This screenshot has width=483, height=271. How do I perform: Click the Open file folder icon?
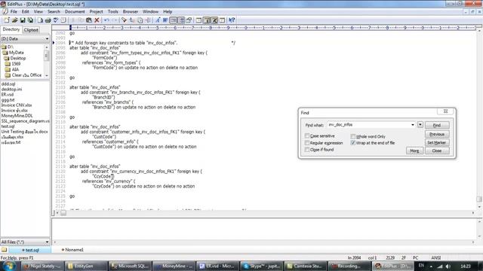(x=14, y=20)
